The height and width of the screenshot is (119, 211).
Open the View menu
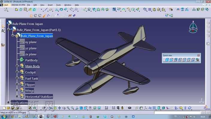(x=42, y=5)
